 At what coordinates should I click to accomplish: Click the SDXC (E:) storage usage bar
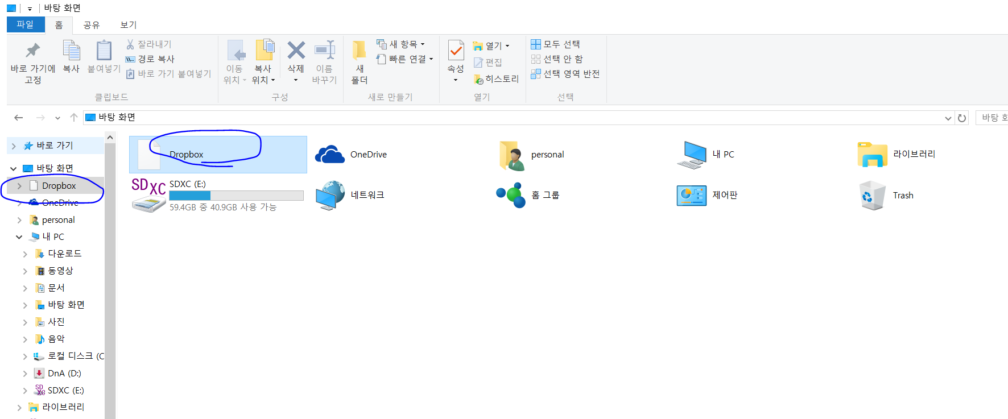coord(236,196)
